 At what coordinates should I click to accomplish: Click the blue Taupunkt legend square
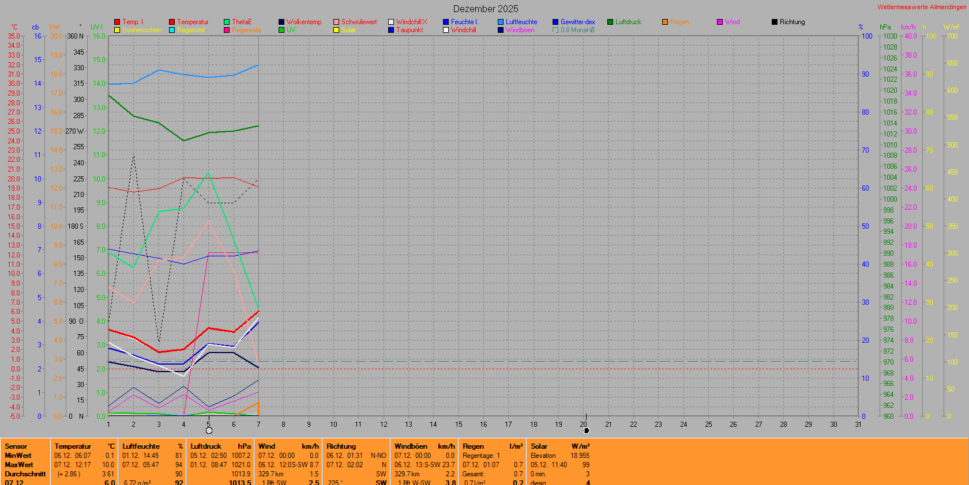(x=391, y=30)
